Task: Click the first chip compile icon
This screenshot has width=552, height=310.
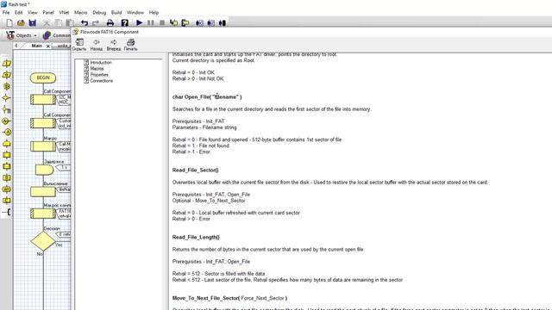Action: coord(199,23)
